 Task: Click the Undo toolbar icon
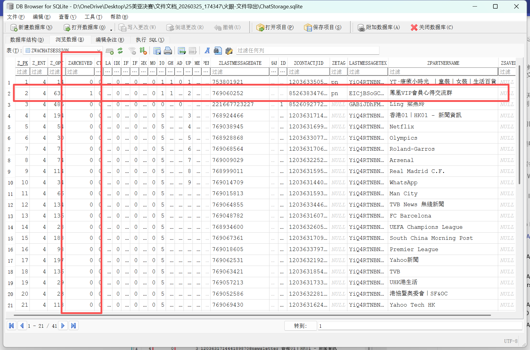(218, 28)
